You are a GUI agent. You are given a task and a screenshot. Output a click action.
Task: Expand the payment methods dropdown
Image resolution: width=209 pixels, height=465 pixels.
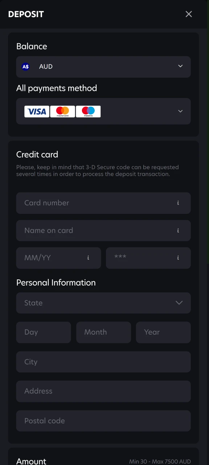pyautogui.click(x=180, y=111)
